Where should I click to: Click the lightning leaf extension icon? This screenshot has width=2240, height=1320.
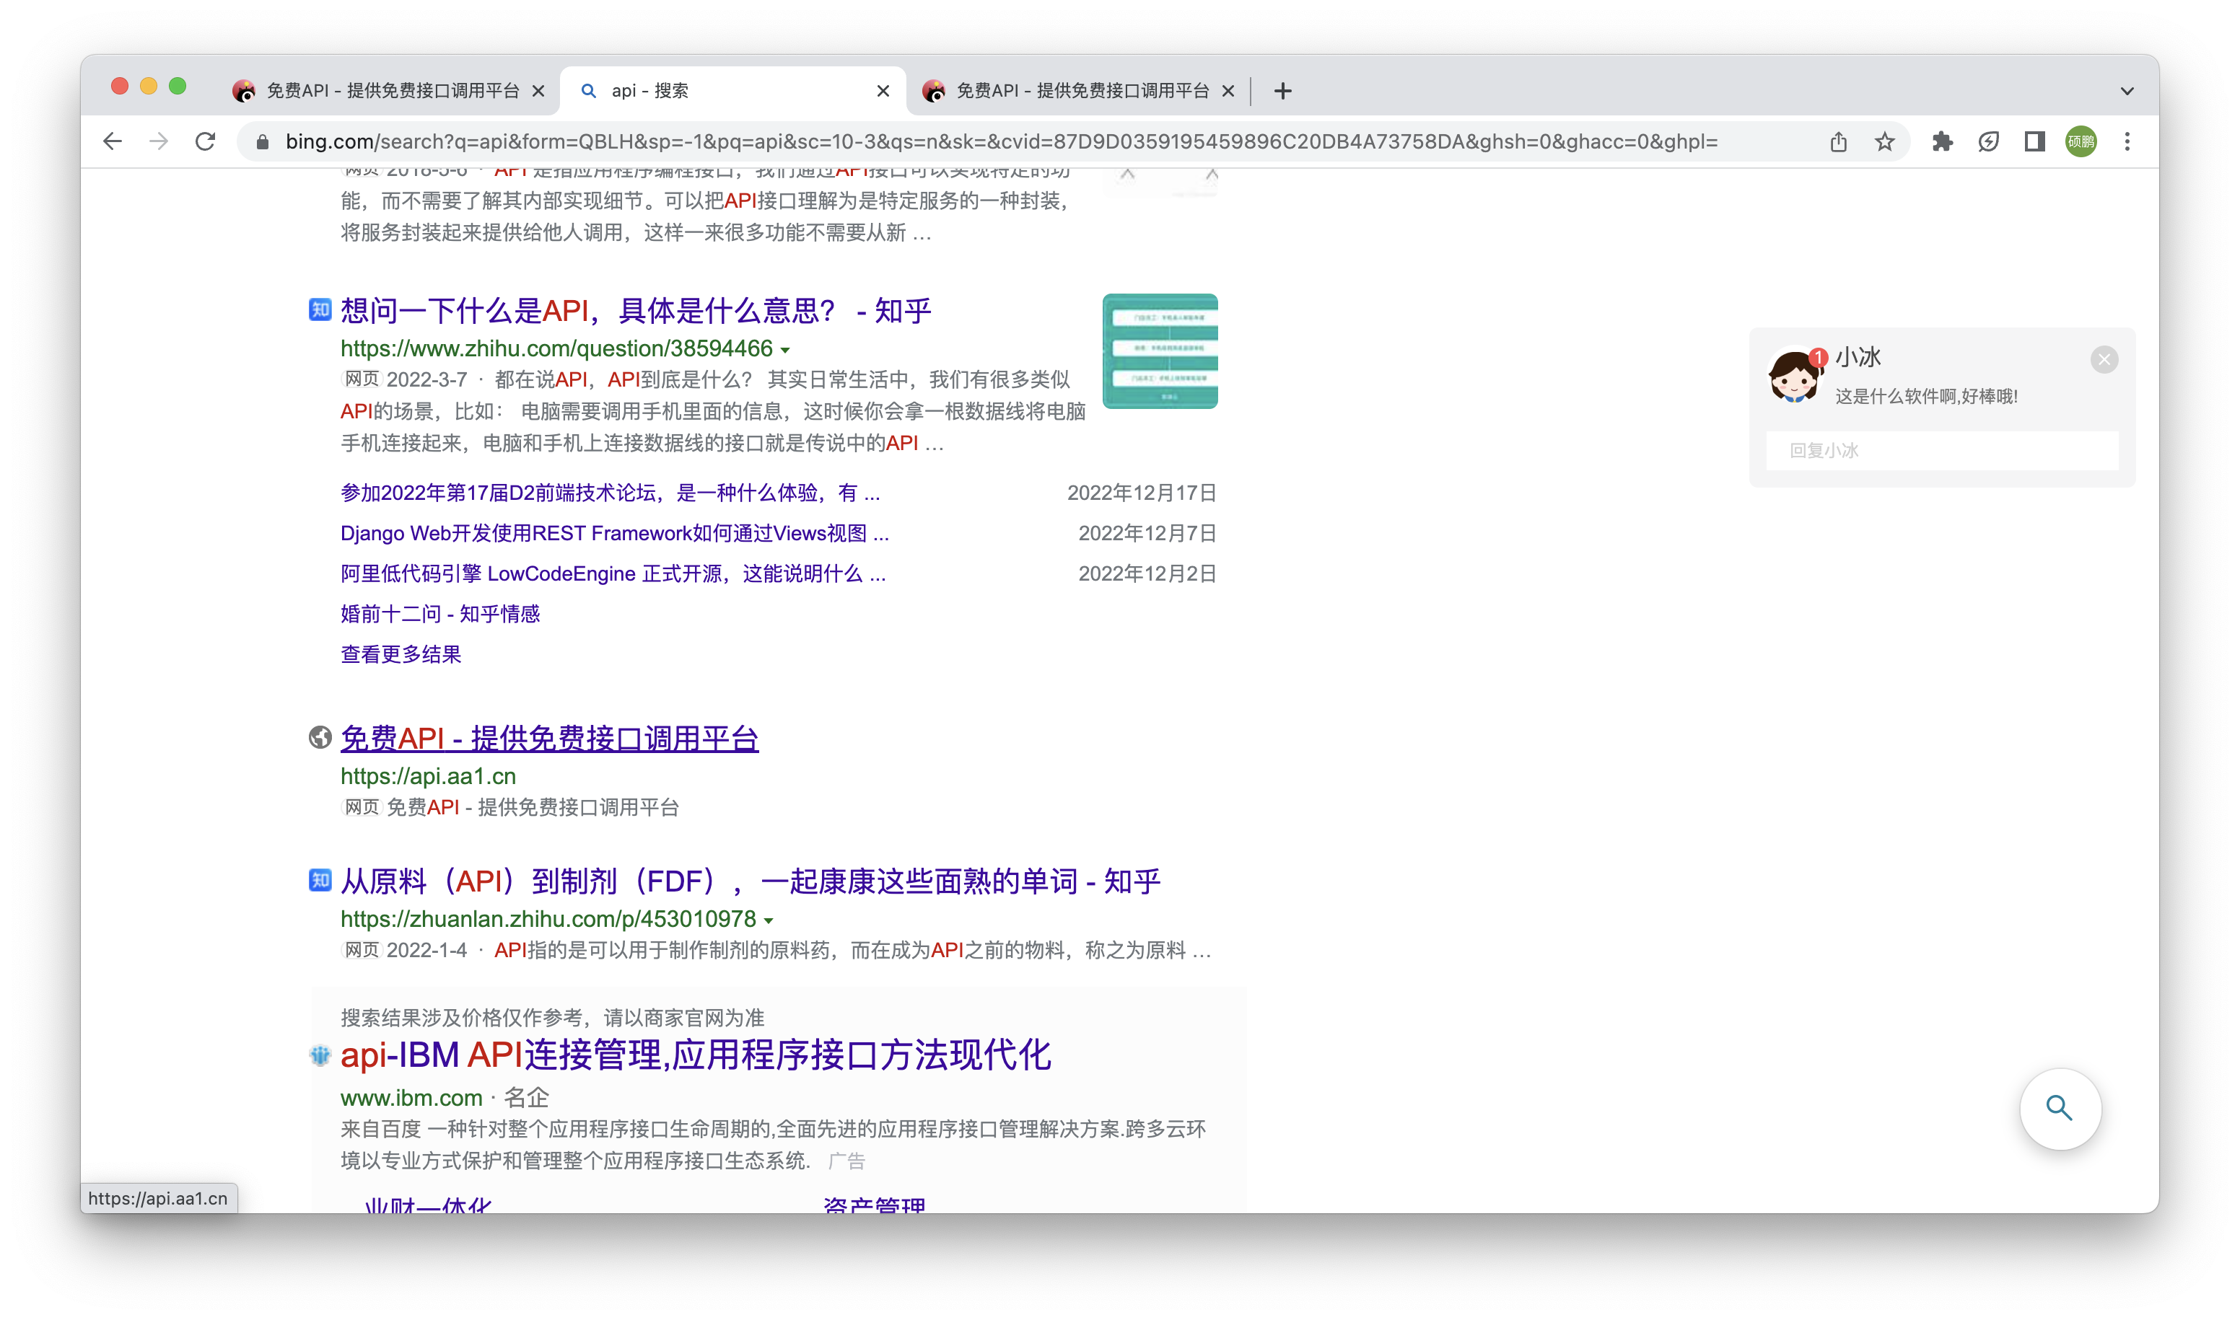tap(1989, 141)
